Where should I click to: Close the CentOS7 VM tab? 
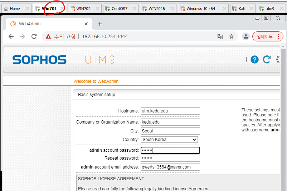[x=134, y=9]
